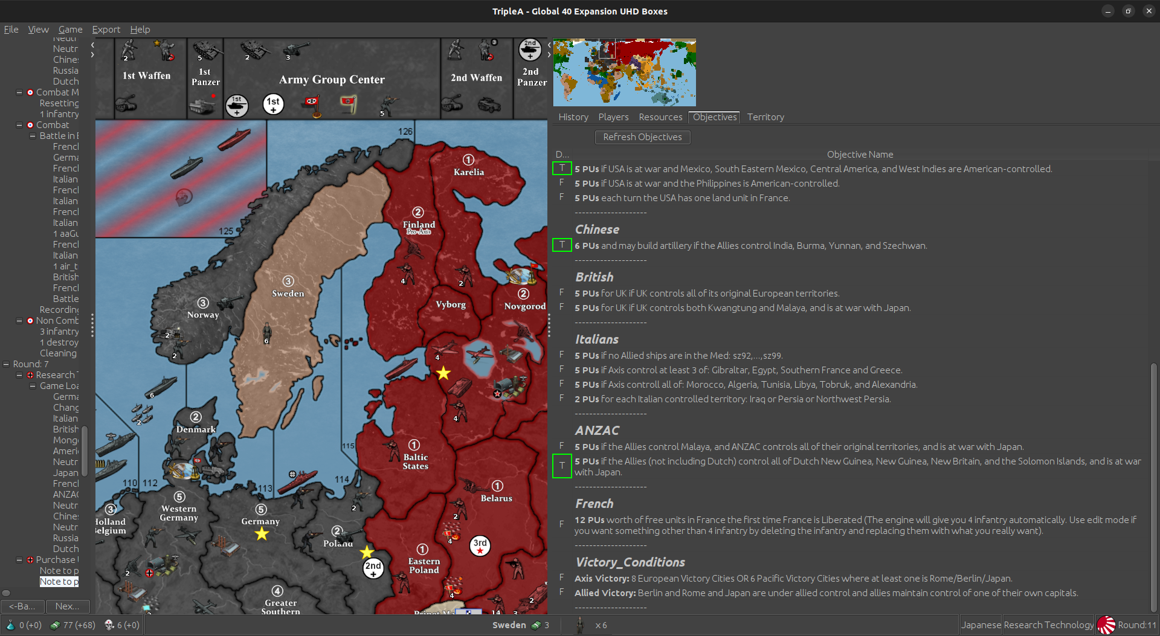Viewport: 1160px width, 636px height.
Task: Collapse the Combat tree node
Action: (19, 125)
